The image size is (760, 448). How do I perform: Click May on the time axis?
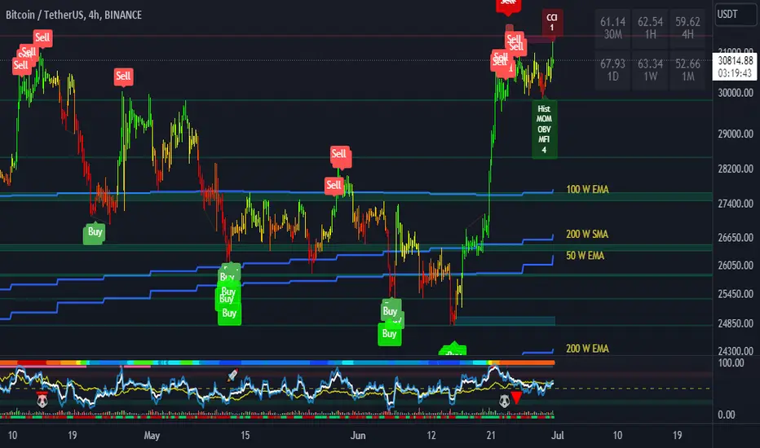tap(152, 436)
